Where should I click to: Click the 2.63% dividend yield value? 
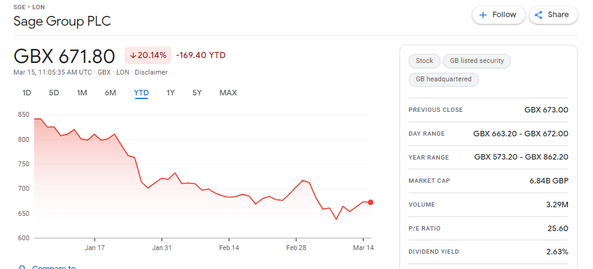[x=557, y=252]
